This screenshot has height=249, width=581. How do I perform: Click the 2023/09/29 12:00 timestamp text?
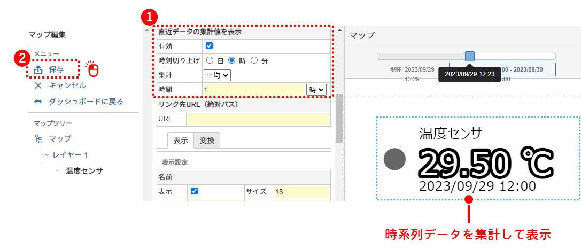478,186
